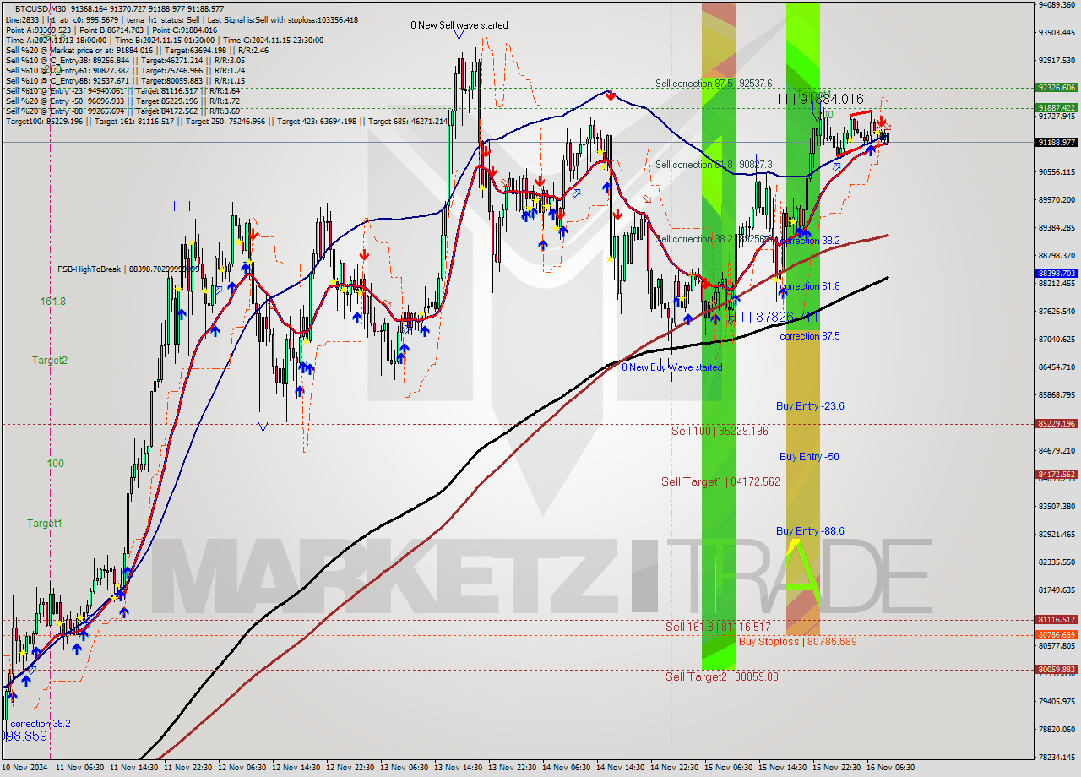Click the orange 80786.689 price tag
Screen dimensions: 1081x777
coord(1057,634)
